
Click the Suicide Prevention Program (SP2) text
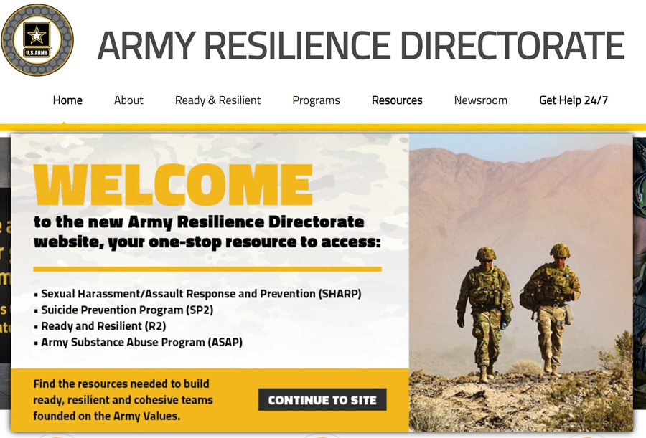(127, 310)
